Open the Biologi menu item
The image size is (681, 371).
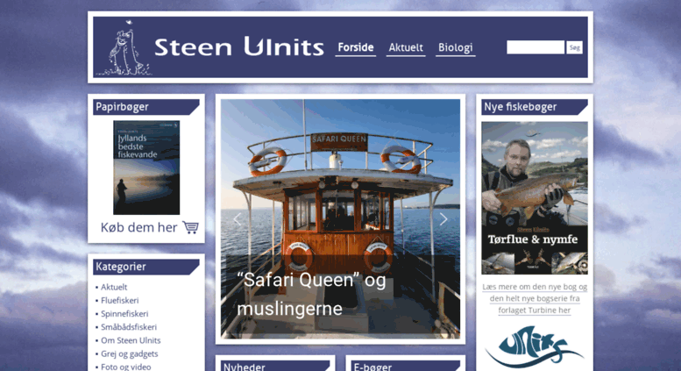pos(455,47)
